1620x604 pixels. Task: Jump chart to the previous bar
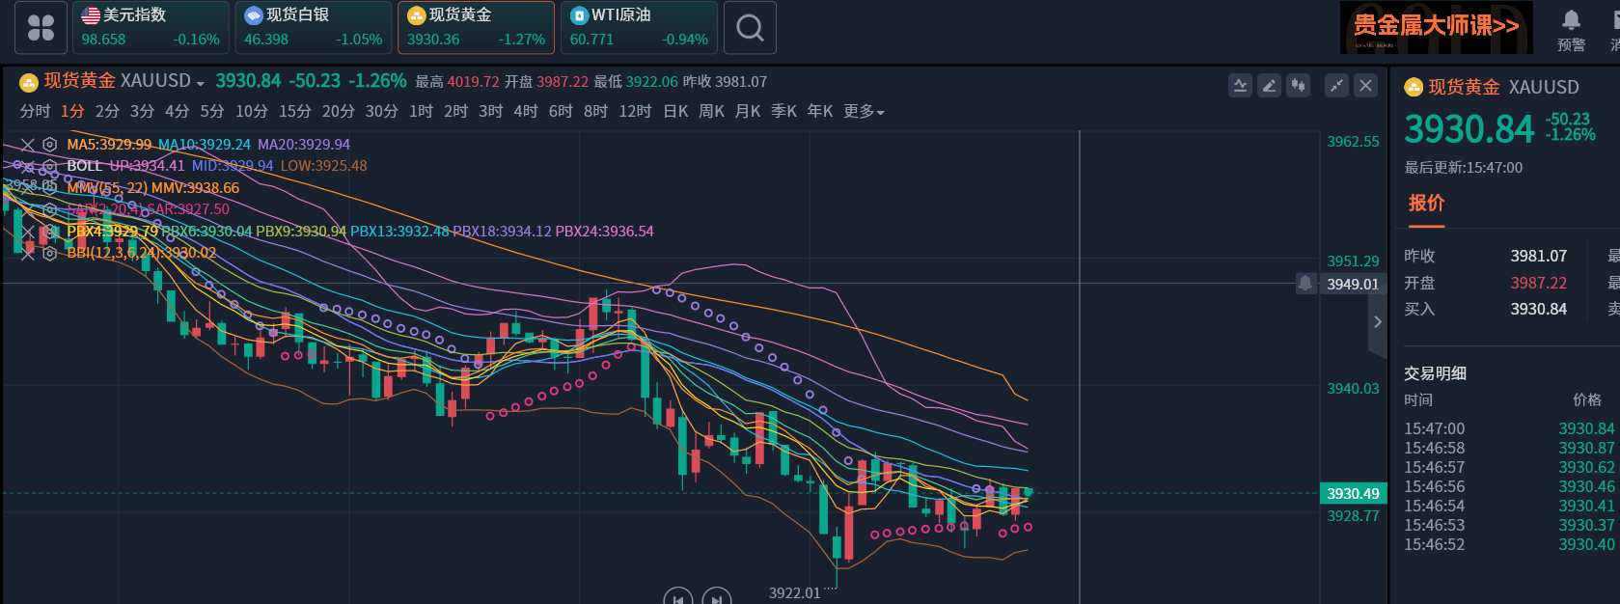[678, 598]
